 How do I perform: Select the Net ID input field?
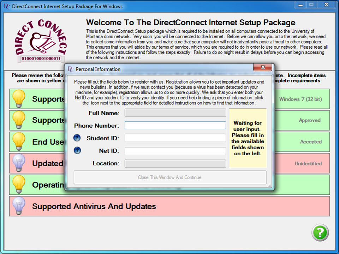pos(175,151)
